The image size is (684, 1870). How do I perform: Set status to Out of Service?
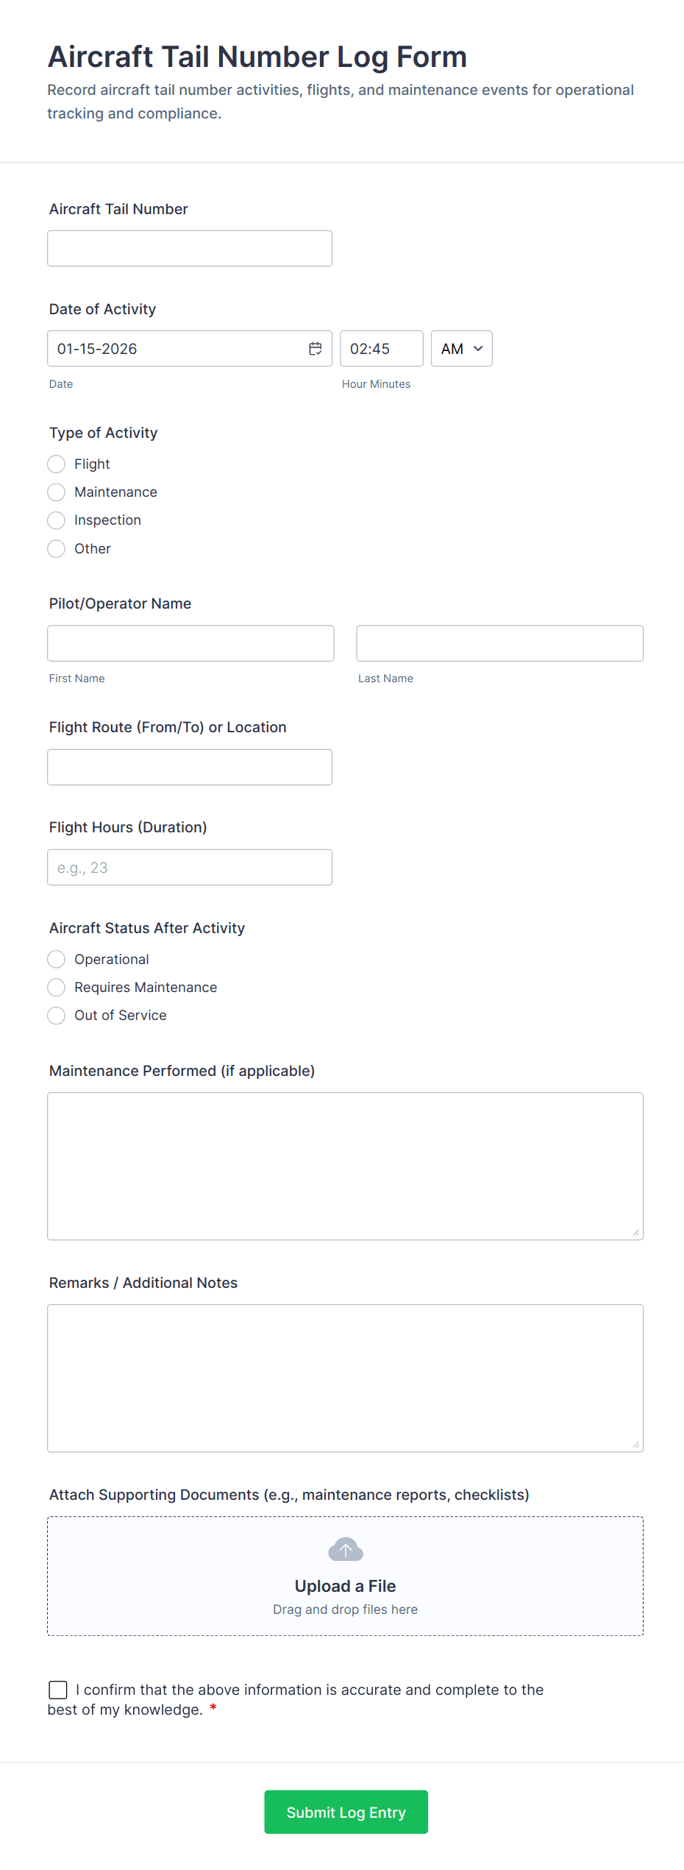[57, 1015]
